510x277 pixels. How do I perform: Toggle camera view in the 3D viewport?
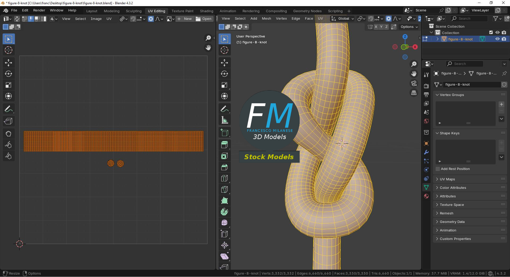(x=414, y=83)
